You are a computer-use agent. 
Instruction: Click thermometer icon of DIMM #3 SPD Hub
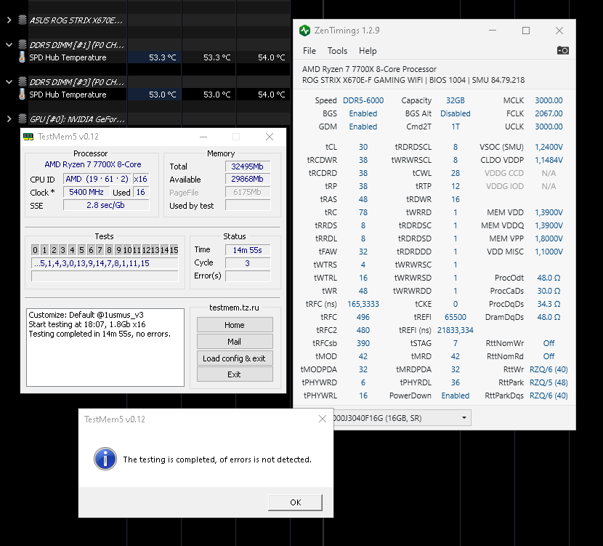pyautogui.click(x=22, y=95)
